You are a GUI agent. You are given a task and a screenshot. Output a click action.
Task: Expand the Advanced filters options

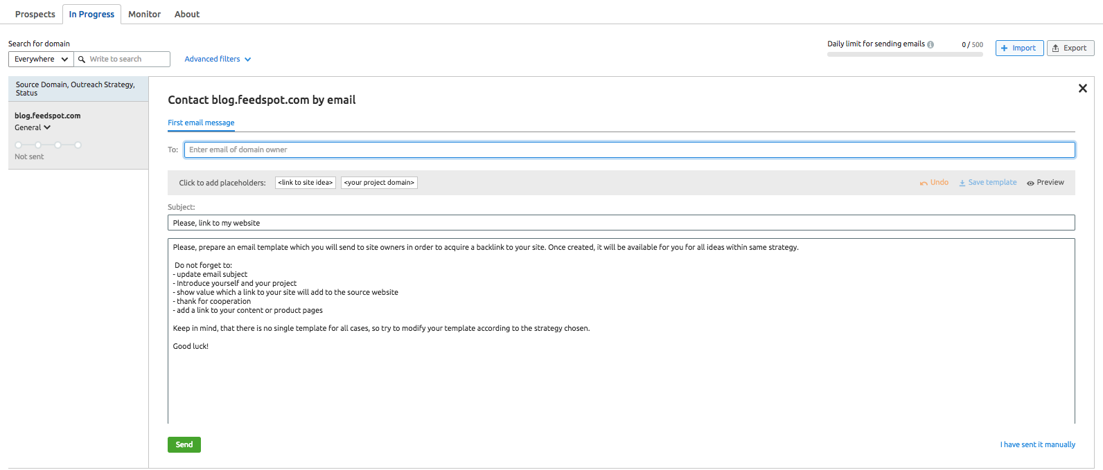[218, 60]
